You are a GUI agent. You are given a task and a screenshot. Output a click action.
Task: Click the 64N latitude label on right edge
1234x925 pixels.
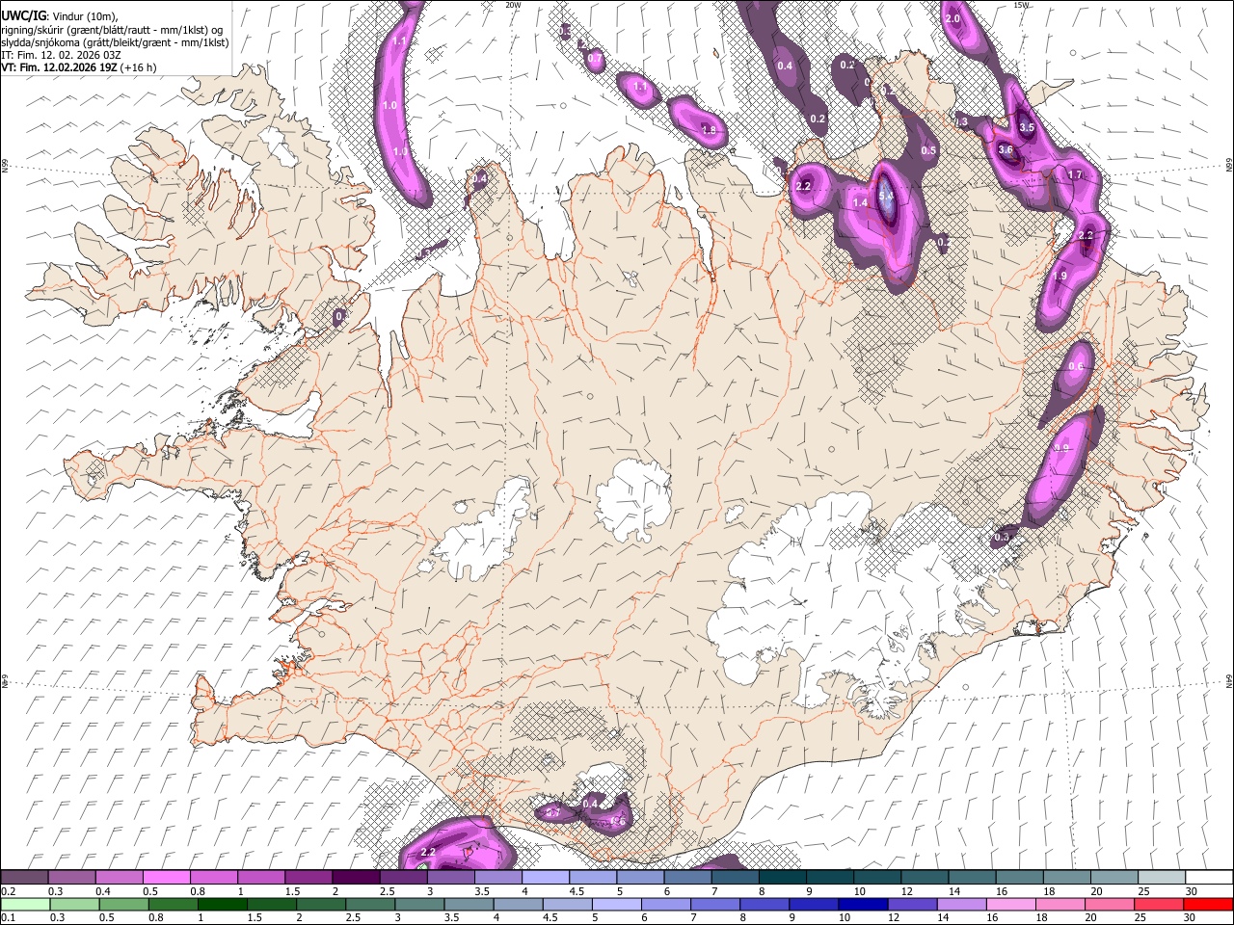(1229, 681)
